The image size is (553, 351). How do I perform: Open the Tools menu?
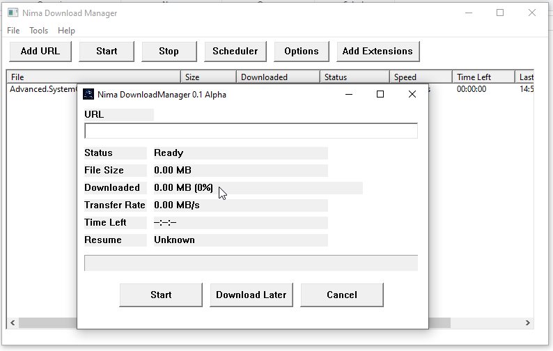[39, 31]
